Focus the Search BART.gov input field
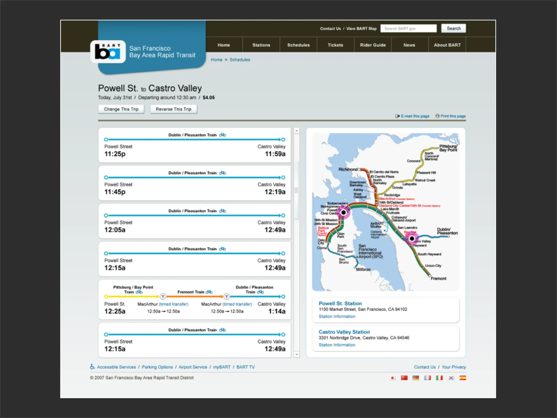This screenshot has width=557, height=418. (408, 29)
